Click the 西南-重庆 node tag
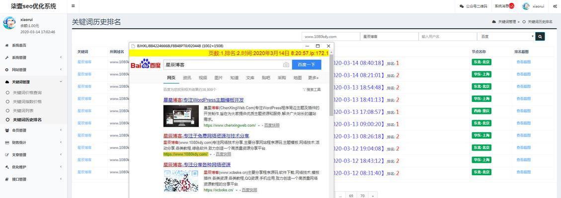561x198 pixels. (x=481, y=111)
